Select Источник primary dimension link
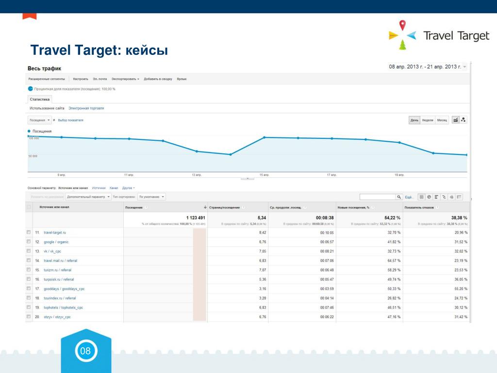Screen dimensions: 497x373 click(99, 188)
